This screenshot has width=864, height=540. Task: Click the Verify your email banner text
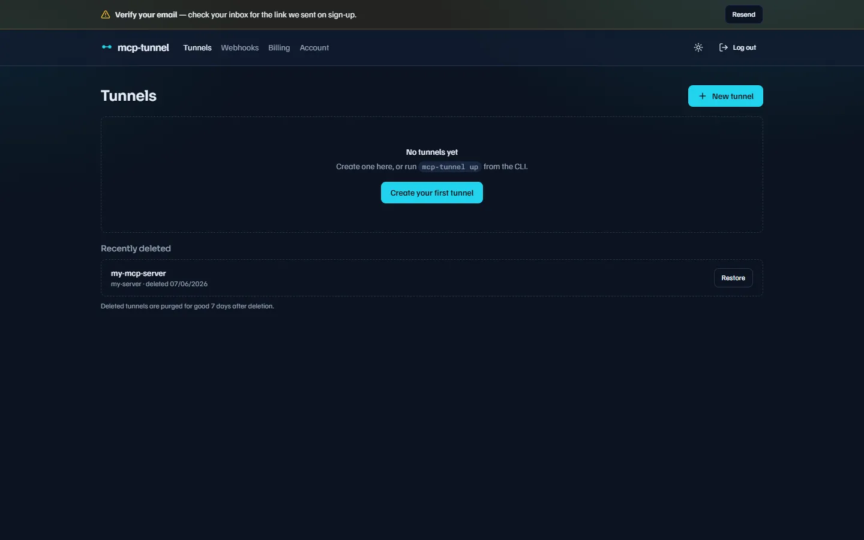coord(236,14)
